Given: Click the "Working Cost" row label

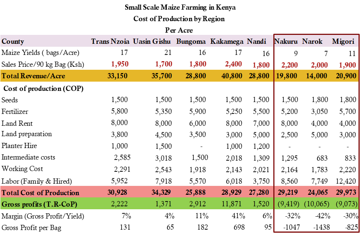Looking at the screenshot, I should pos(22,169).
